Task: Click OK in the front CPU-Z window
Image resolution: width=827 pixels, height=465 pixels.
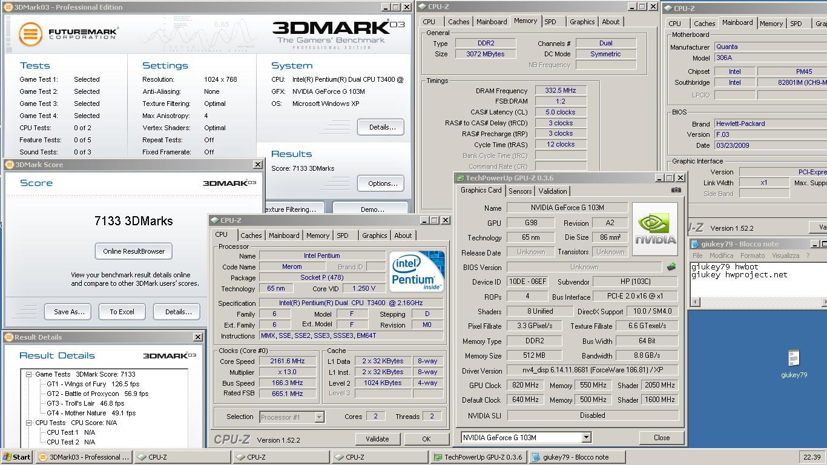Action: pyautogui.click(x=426, y=439)
